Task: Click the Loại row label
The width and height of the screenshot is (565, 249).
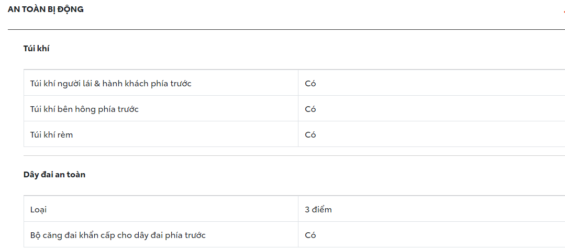Action: pyautogui.click(x=39, y=210)
